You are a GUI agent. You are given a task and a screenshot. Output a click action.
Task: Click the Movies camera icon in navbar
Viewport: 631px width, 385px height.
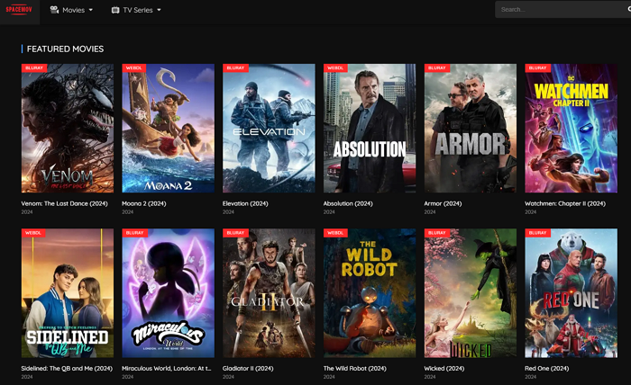[x=54, y=10]
